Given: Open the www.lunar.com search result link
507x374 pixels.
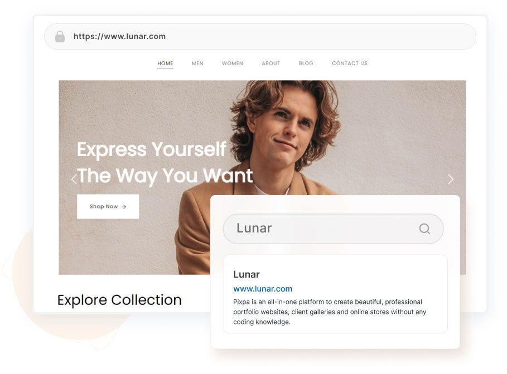Looking at the screenshot, I should pos(263,289).
